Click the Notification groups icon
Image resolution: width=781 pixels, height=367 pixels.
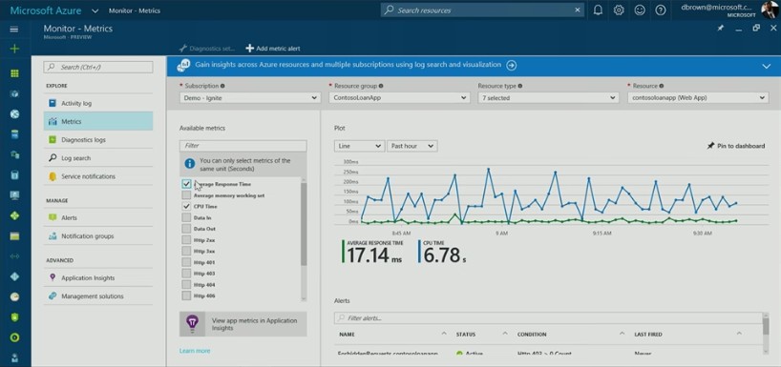pyautogui.click(x=53, y=236)
